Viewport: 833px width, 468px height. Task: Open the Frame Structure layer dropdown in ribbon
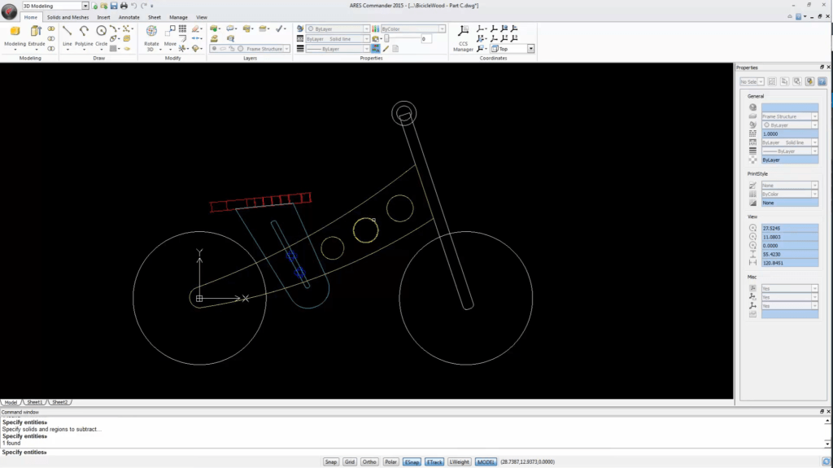(x=286, y=49)
